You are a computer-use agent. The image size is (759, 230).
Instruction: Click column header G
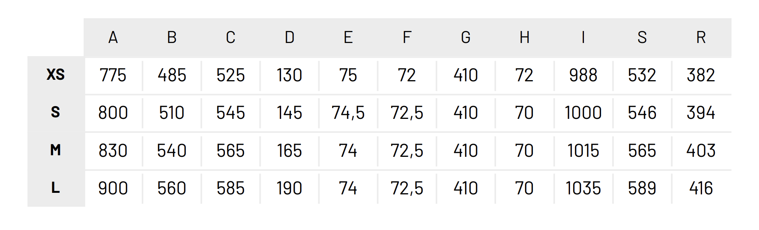pyautogui.click(x=466, y=38)
